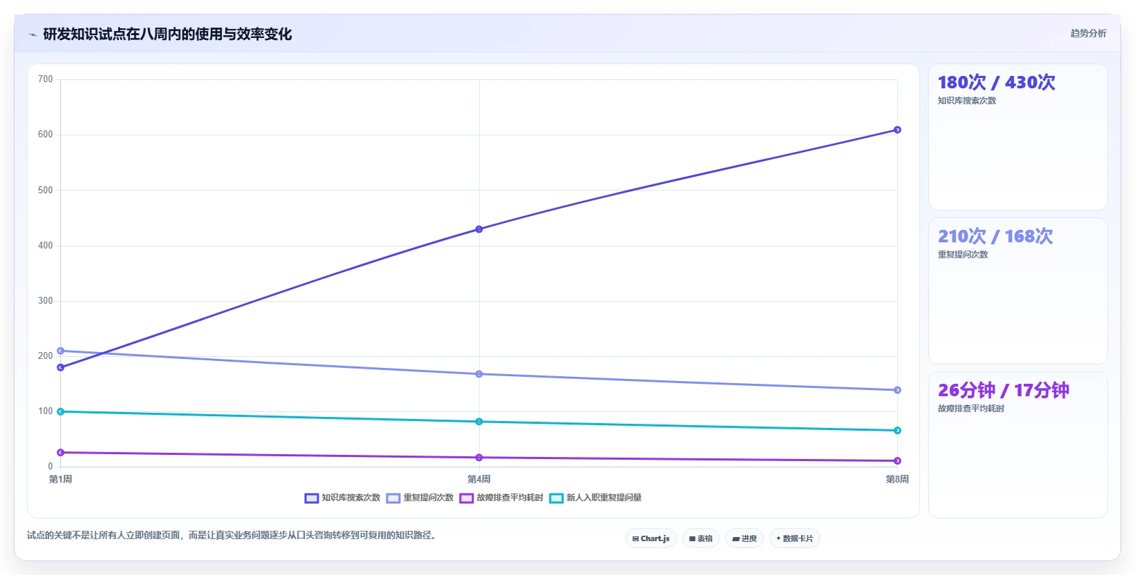Screen dimensions: 1135x575
Task: Click the 趋势分析 label in the header
Action: coord(1088,33)
